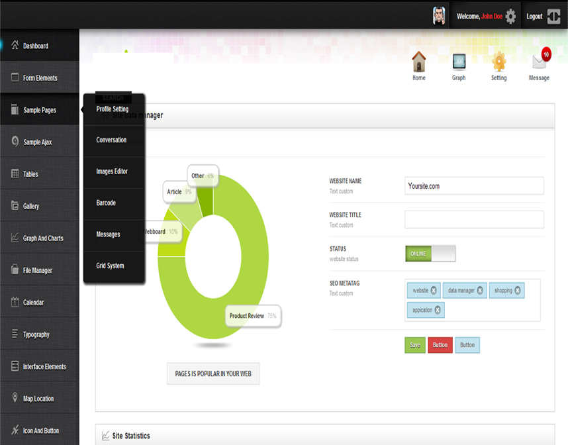Click the Map Location pin icon
Screen dimensions: 568x445
click(x=15, y=397)
